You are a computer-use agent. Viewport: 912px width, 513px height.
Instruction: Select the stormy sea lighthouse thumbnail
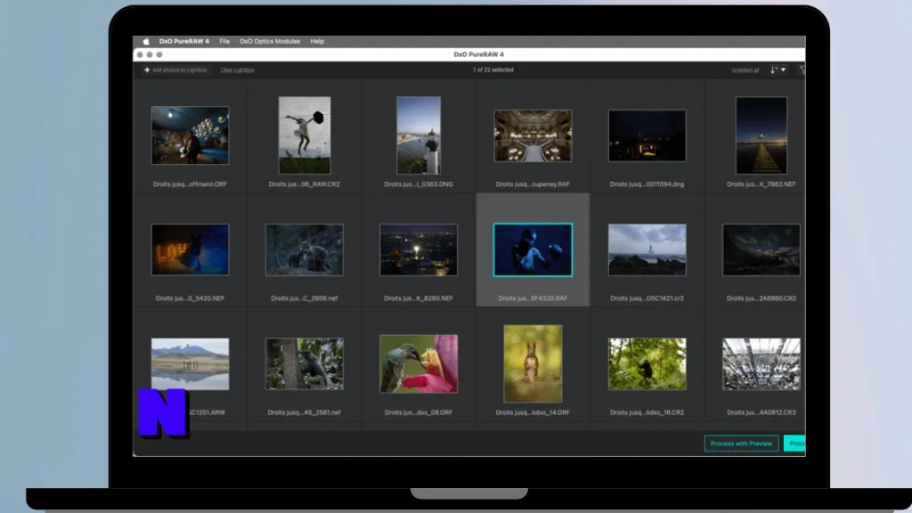(647, 249)
